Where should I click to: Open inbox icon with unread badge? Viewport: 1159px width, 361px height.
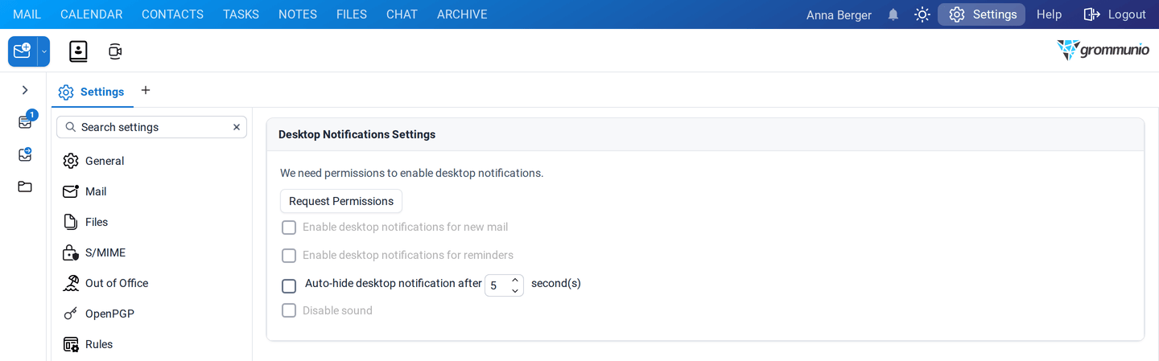pos(26,121)
